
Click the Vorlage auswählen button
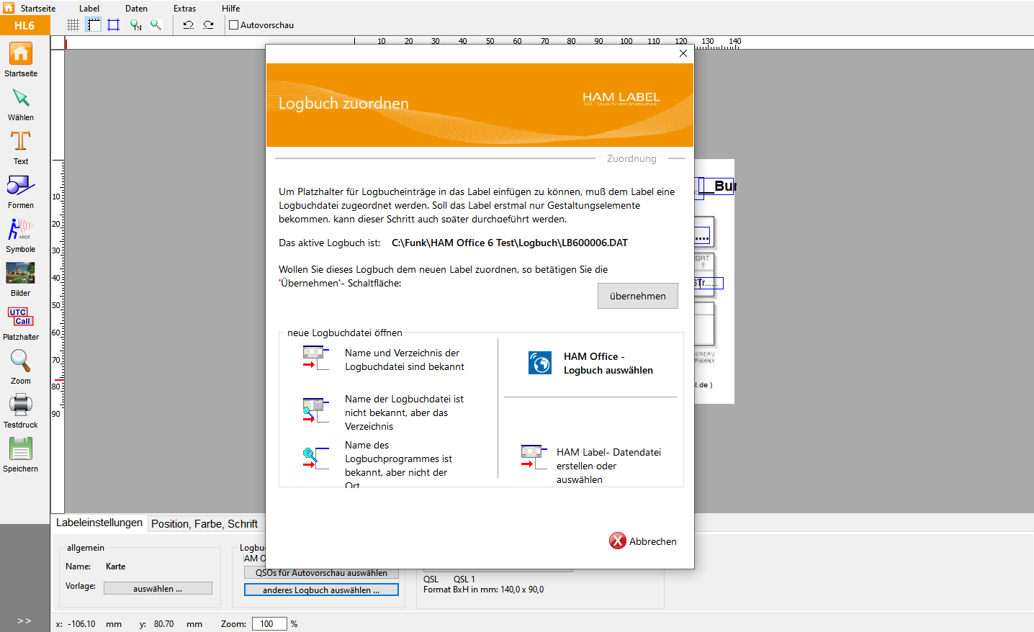[x=158, y=588]
